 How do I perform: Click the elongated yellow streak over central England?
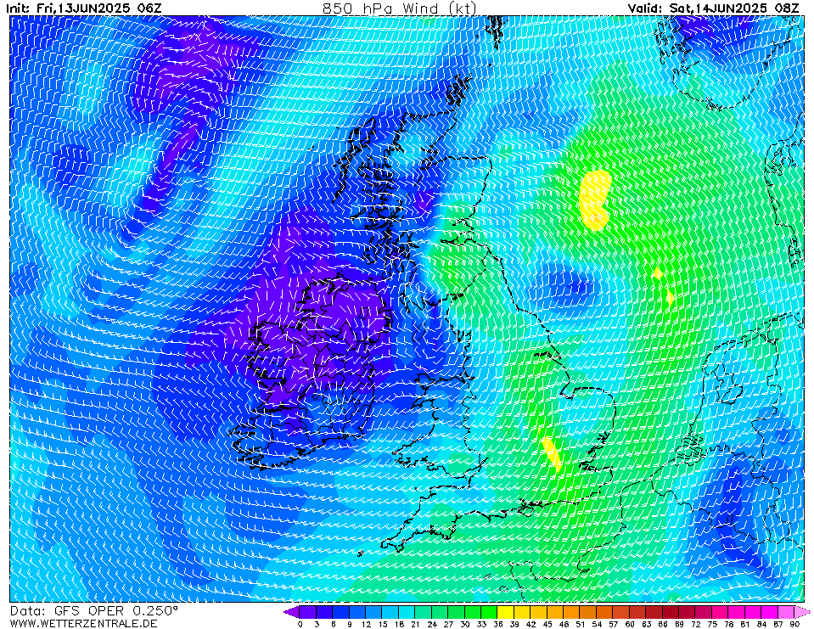click(x=552, y=453)
